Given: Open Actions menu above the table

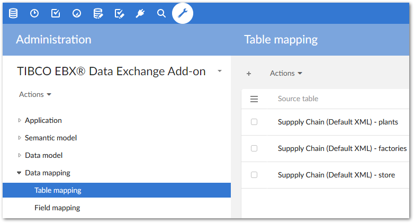Looking at the screenshot, I should click(x=286, y=73).
